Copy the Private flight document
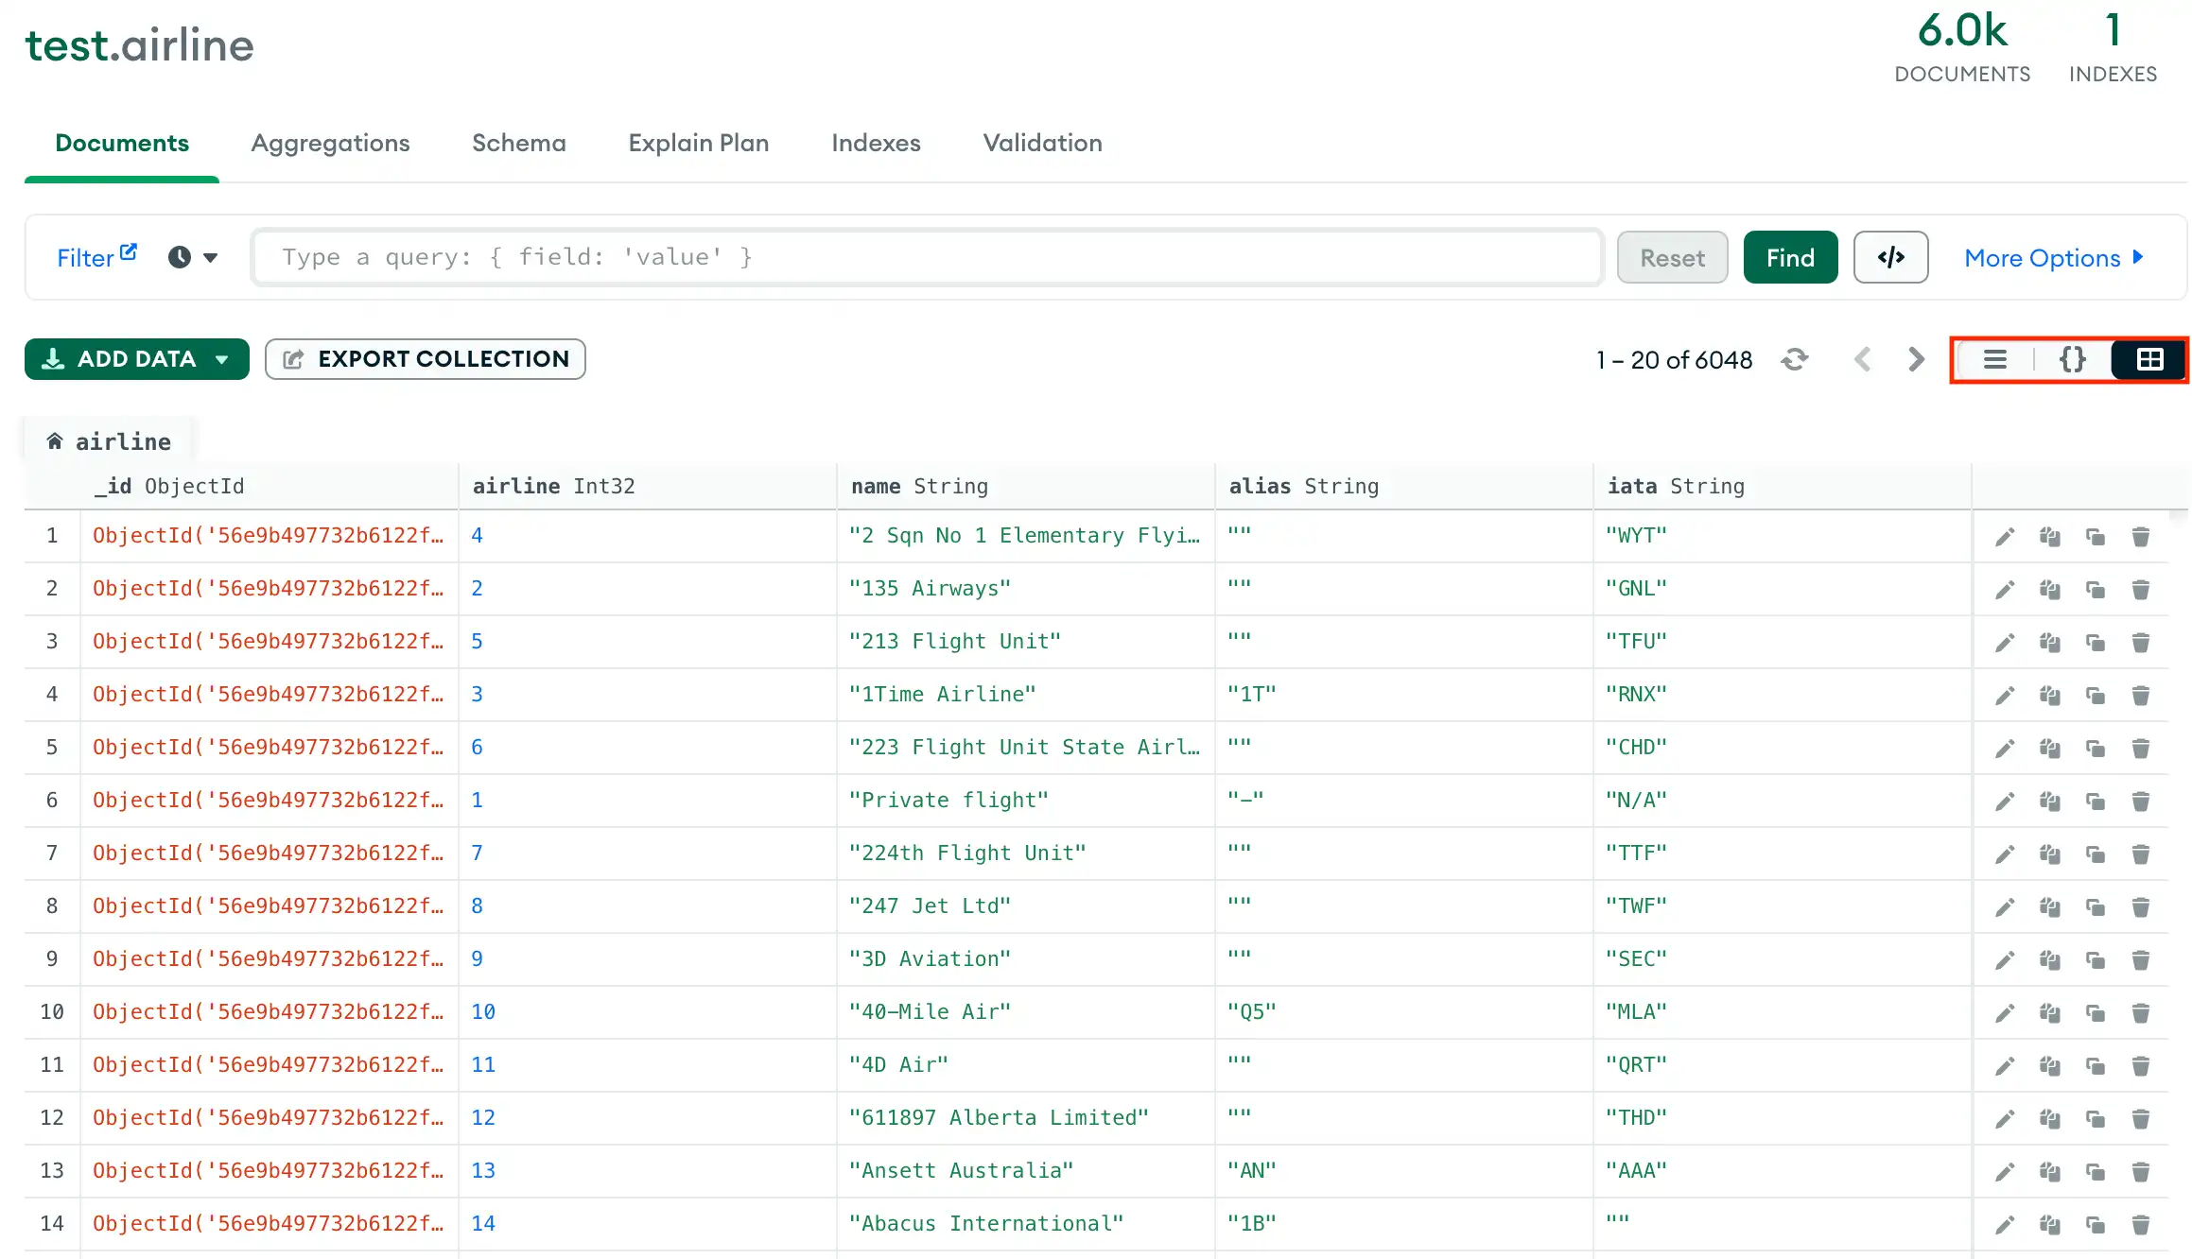2192x1259 pixels. [x=2049, y=802]
